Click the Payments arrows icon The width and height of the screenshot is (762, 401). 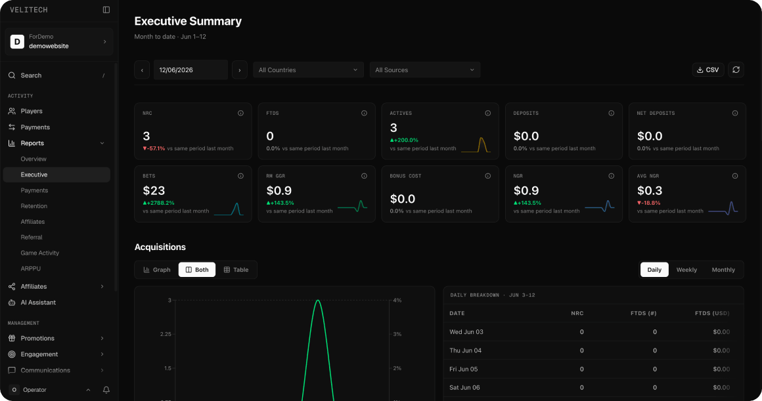pos(12,127)
